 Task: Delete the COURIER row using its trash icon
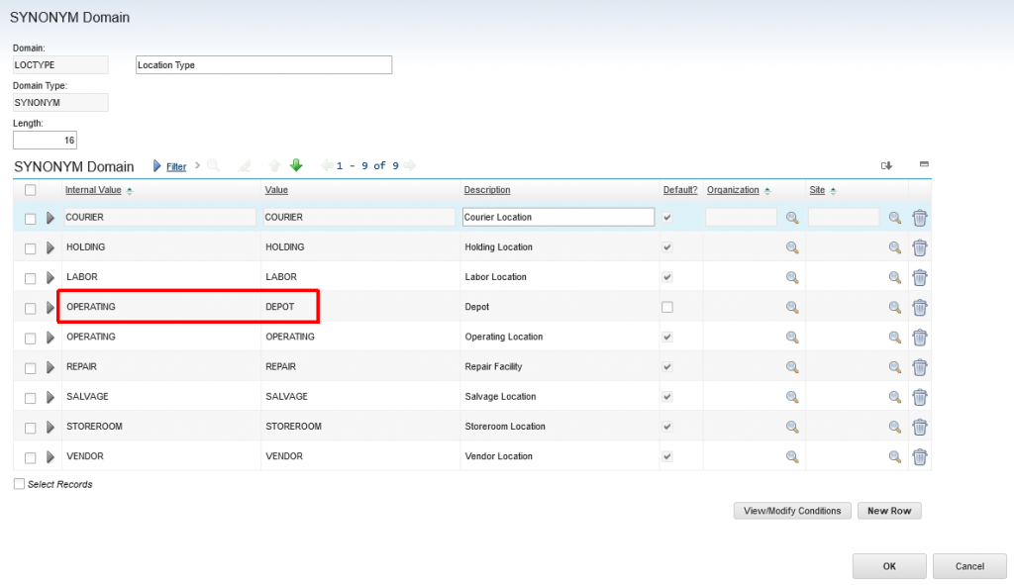(x=919, y=217)
